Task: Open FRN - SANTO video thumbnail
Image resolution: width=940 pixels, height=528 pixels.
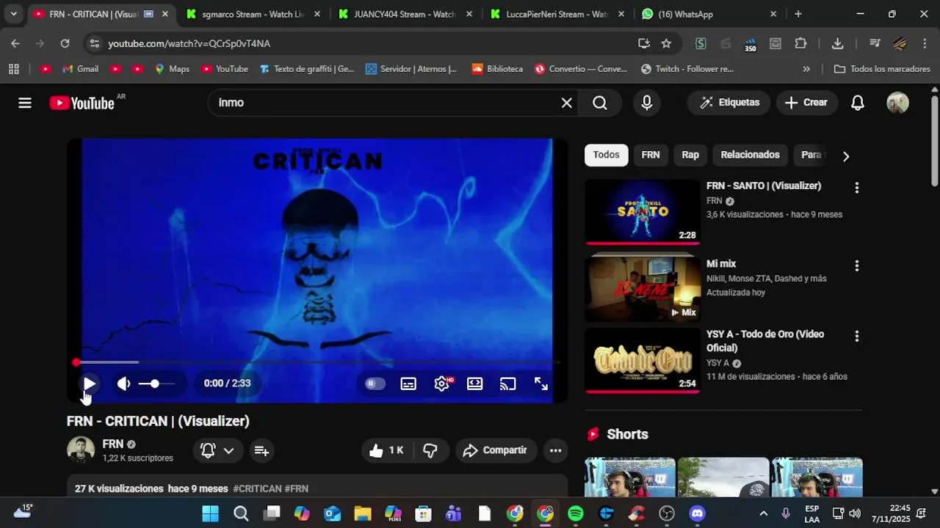Action: pyautogui.click(x=643, y=212)
